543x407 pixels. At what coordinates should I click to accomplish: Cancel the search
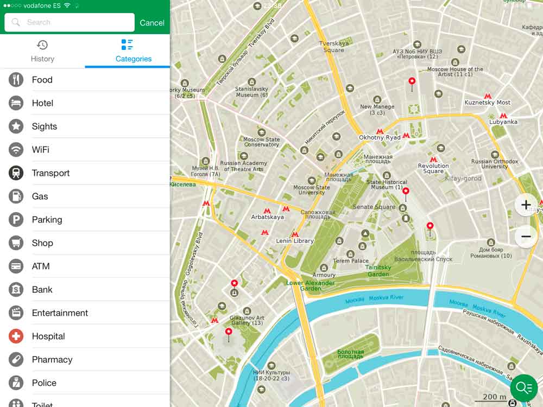pos(152,23)
